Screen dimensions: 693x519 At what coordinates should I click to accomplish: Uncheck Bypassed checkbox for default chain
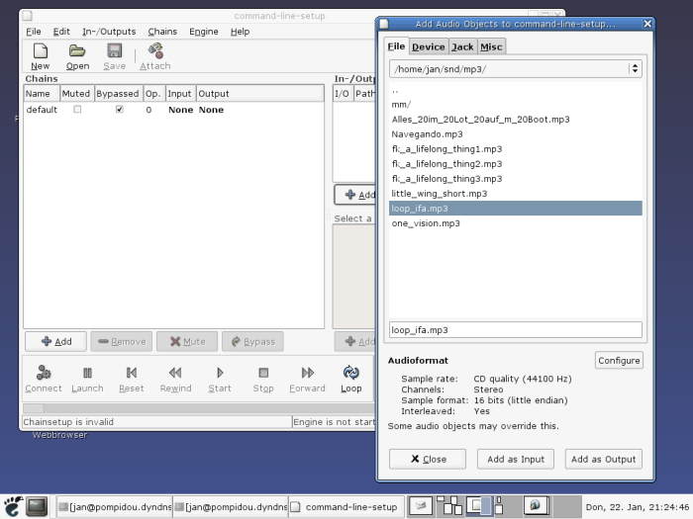[119, 110]
